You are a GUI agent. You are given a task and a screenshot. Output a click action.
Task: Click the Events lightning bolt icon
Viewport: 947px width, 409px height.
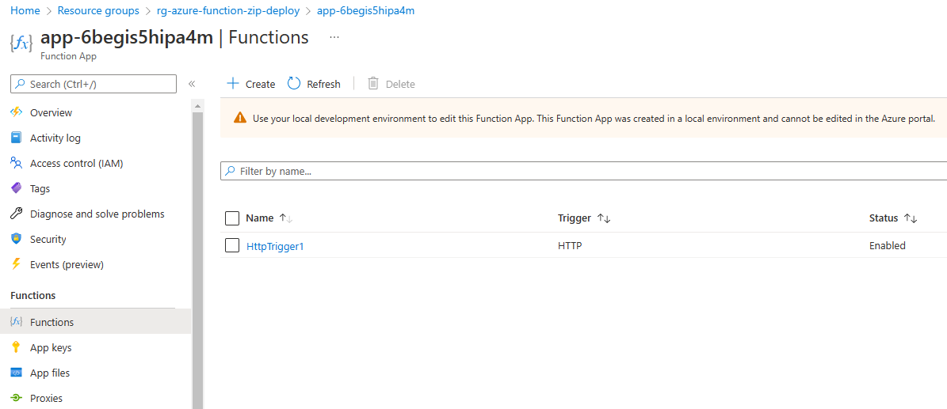17,265
